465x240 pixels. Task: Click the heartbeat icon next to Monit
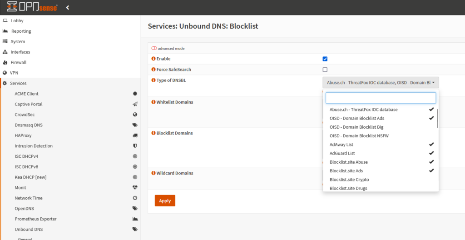pyautogui.click(x=135, y=187)
